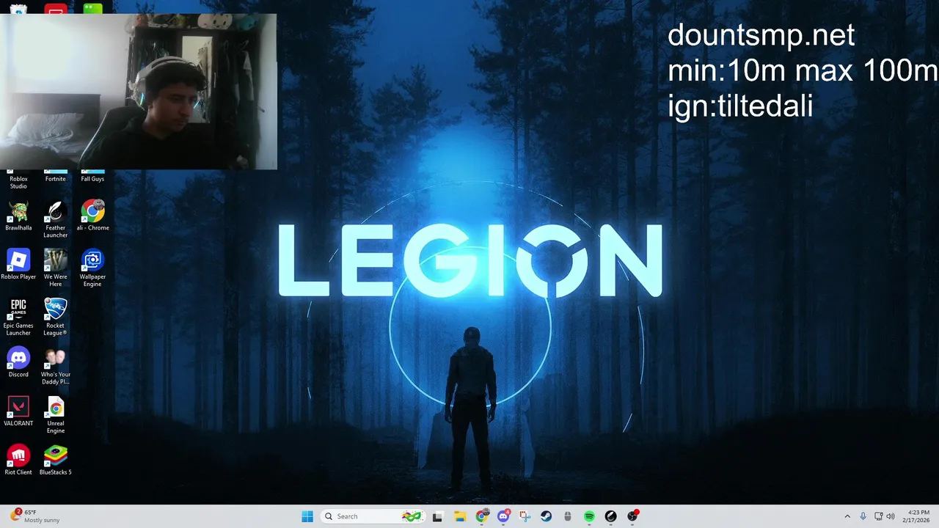The height and width of the screenshot is (528, 939).
Task: Open Steam from the taskbar
Action: (546, 516)
